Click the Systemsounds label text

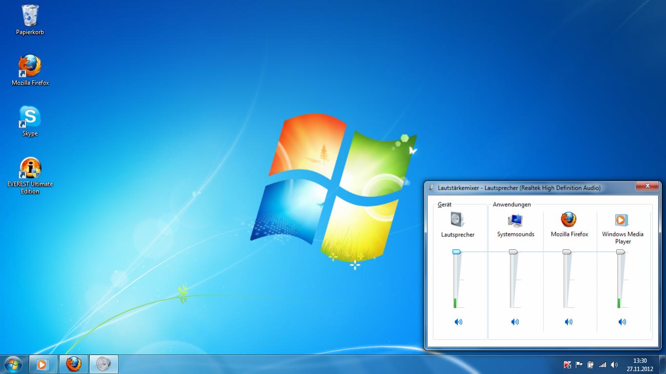pos(516,235)
